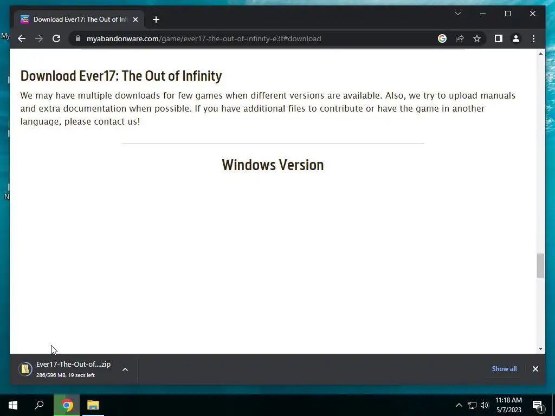Show all downloads

[x=504, y=368]
